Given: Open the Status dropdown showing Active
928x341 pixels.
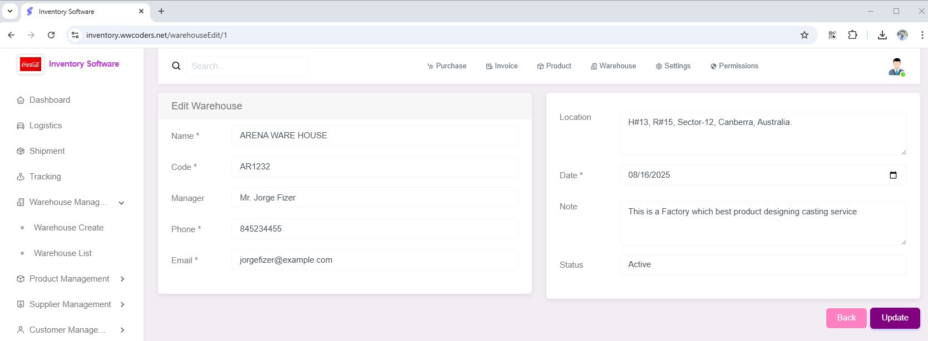Looking at the screenshot, I should (762, 264).
